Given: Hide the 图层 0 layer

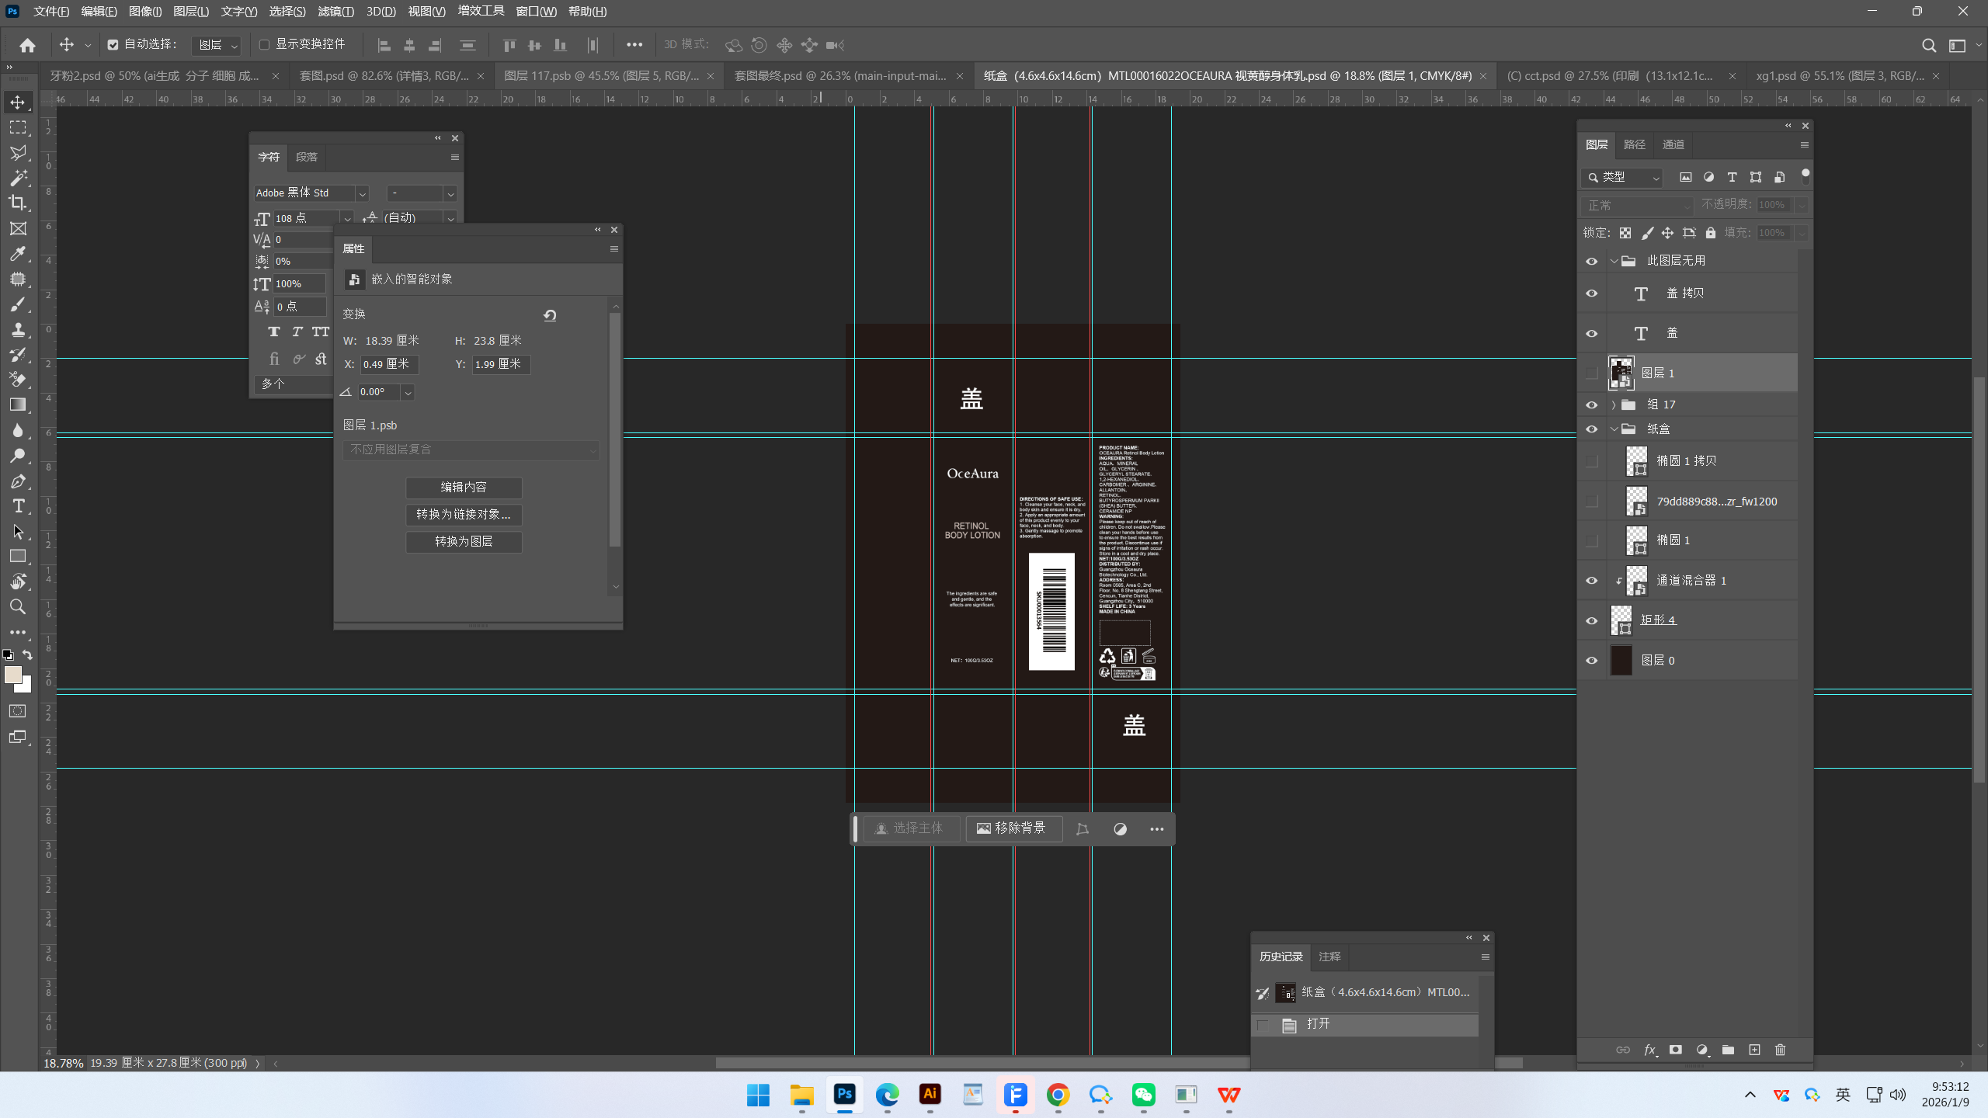Looking at the screenshot, I should [x=1591, y=661].
